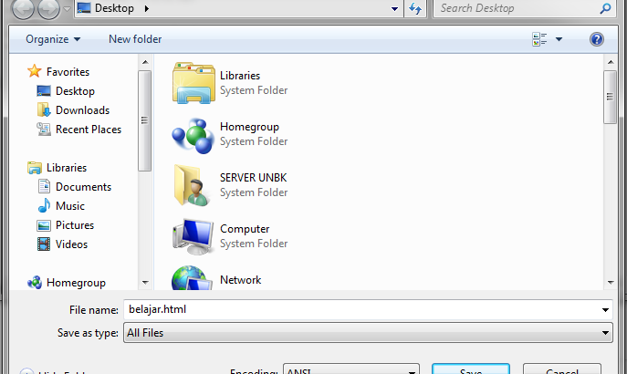The width and height of the screenshot is (627, 374).
Task: Open the Libraries system folder icon
Action: (193, 83)
